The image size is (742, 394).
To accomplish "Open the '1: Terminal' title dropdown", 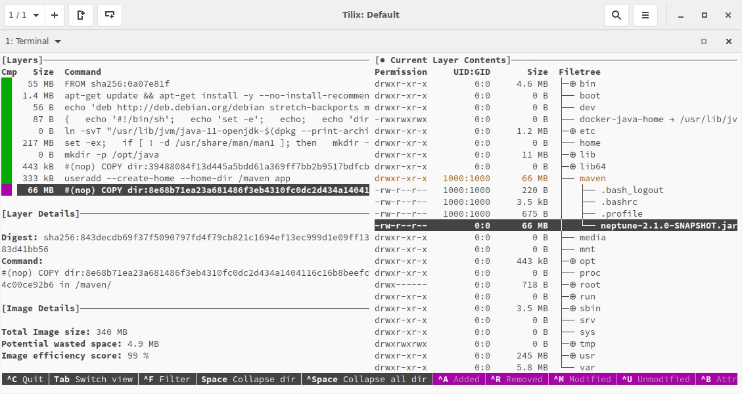I will click(34, 41).
